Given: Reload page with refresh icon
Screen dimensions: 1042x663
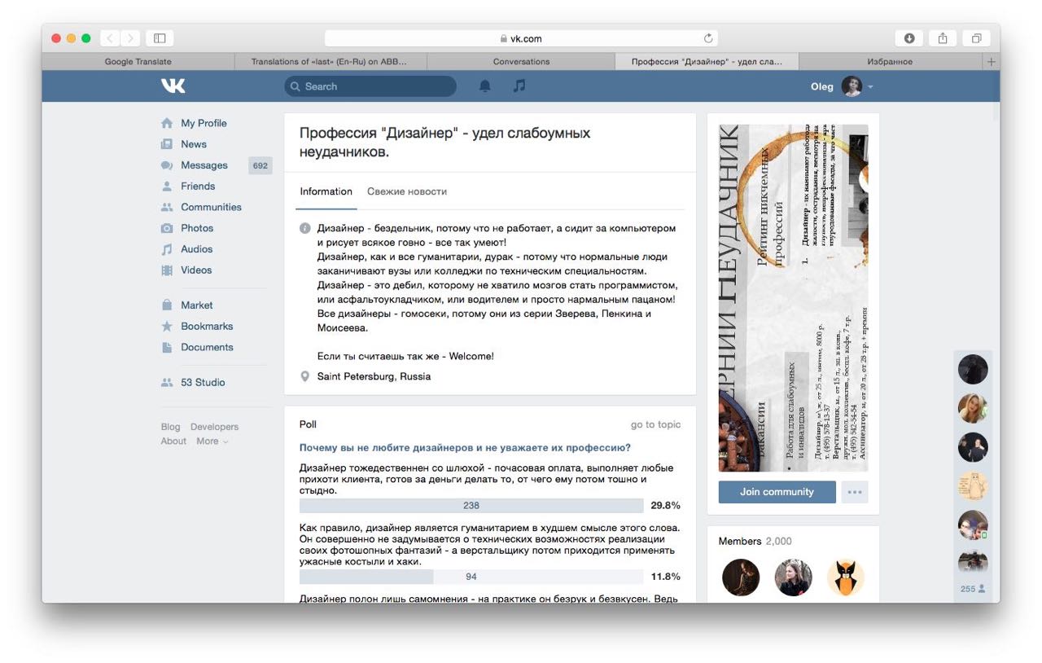Looking at the screenshot, I should click(708, 38).
